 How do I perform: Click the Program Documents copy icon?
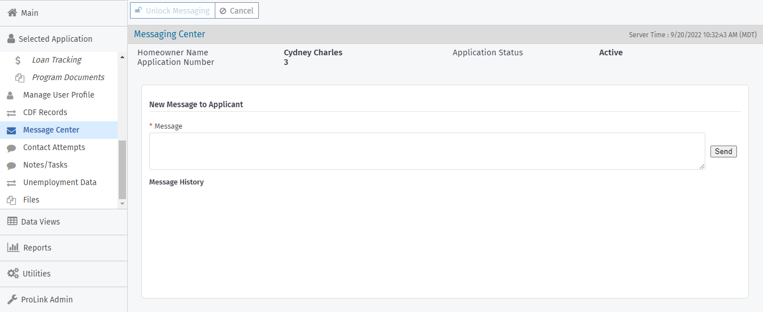click(x=20, y=78)
